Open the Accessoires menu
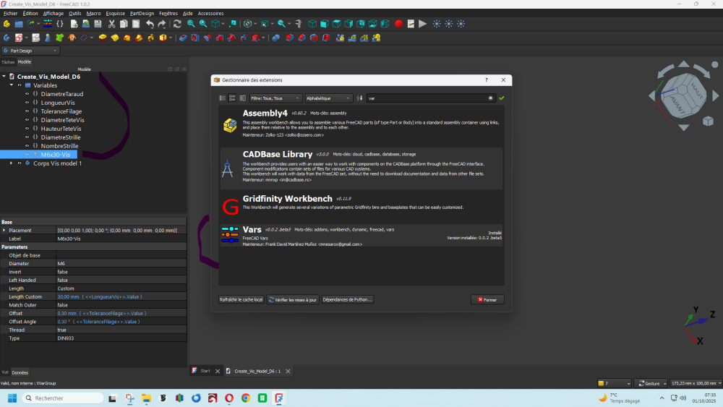This screenshot has width=723, height=407. click(x=210, y=13)
